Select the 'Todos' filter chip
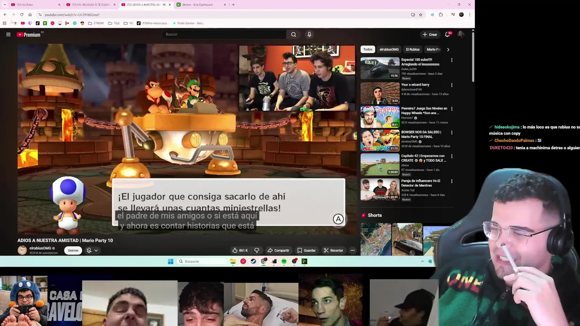 coord(368,49)
